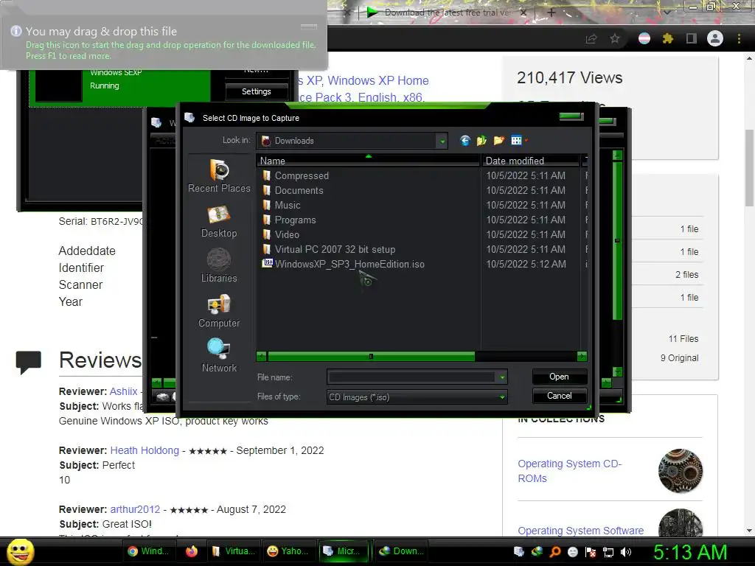Screen dimensions: 755x566
Task: Open Operating System CD-ROMs collection link
Action: click(570, 471)
